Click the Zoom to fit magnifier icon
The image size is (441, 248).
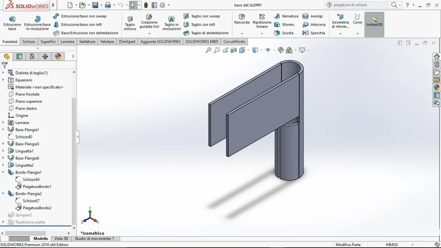(x=208, y=50)
